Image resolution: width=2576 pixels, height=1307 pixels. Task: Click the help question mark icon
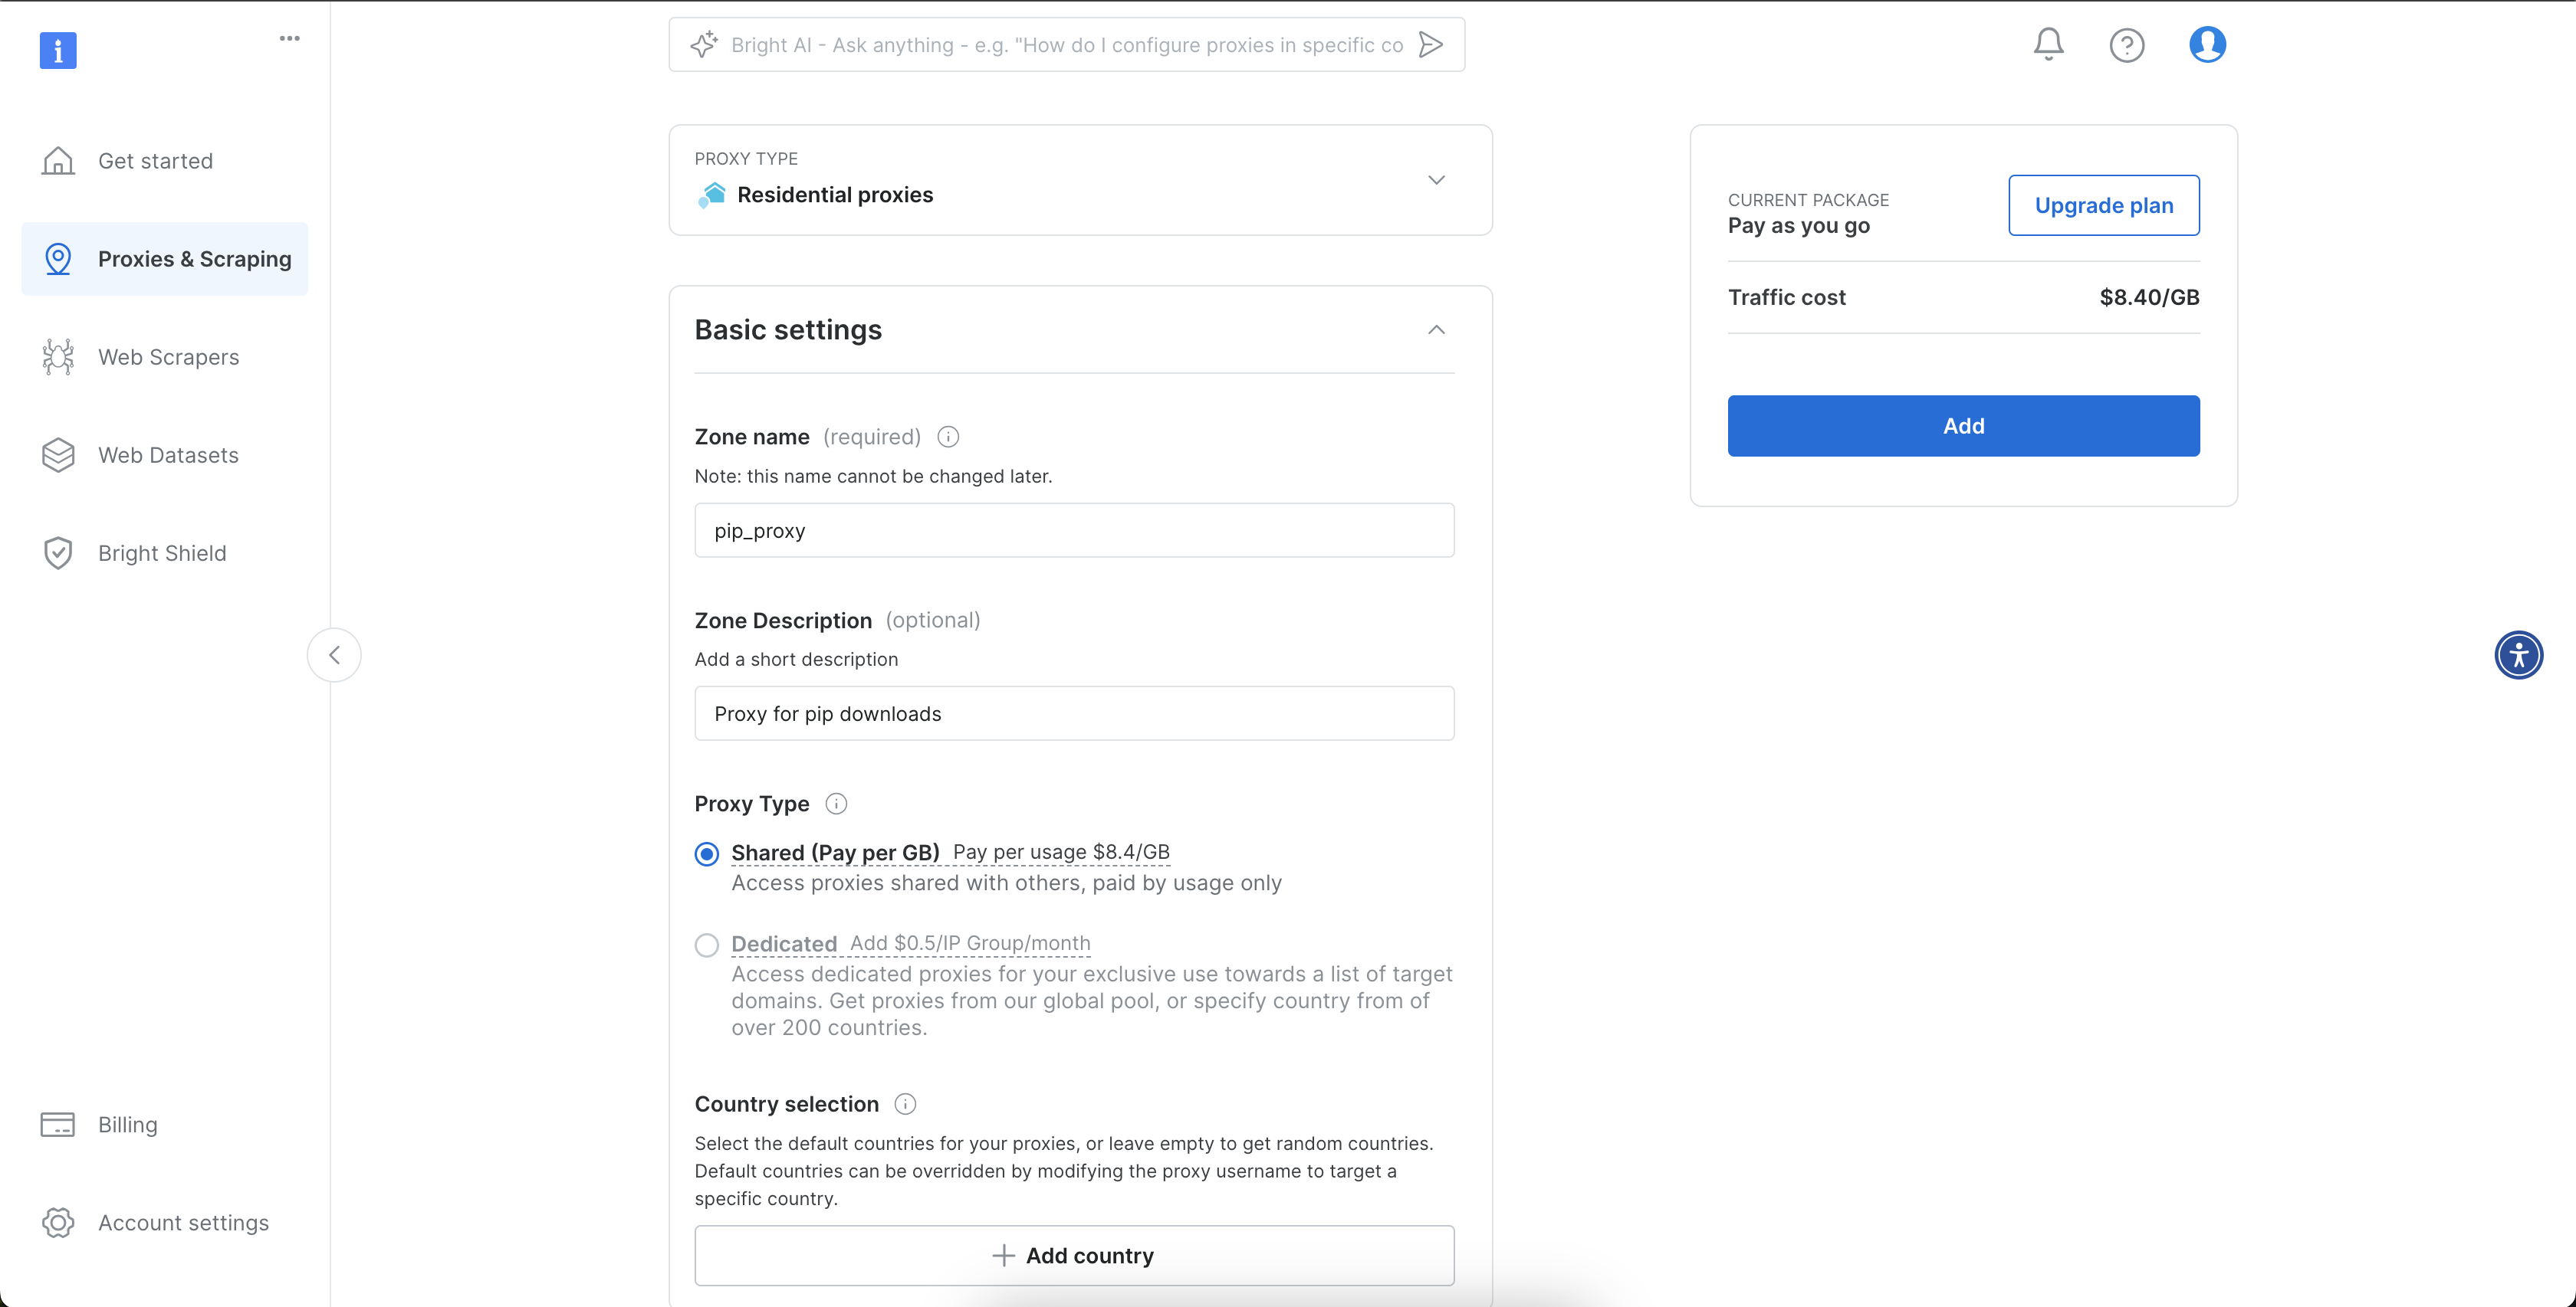[x=2126, y=45]
